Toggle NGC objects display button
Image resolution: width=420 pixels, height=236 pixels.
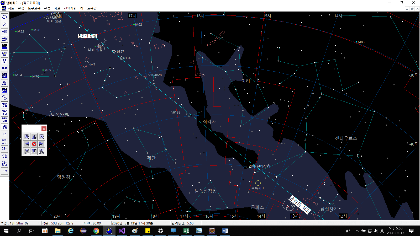click(x=4, y=68)
